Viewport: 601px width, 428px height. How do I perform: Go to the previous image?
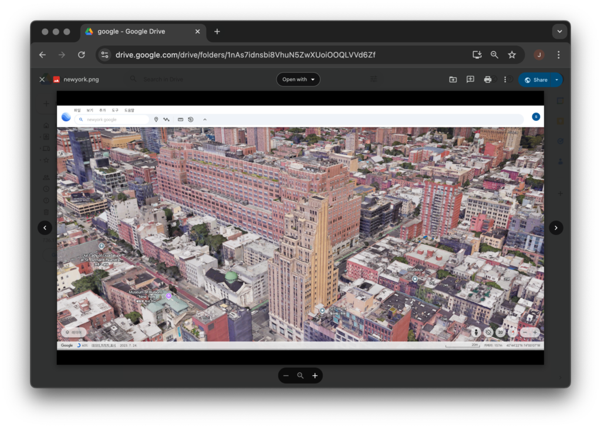pos(45,228)
